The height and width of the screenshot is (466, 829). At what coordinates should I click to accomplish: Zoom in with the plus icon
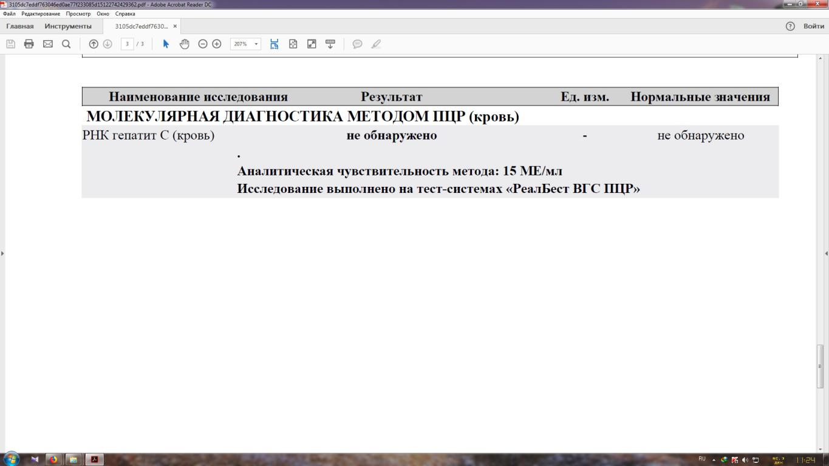pos(217,44)
